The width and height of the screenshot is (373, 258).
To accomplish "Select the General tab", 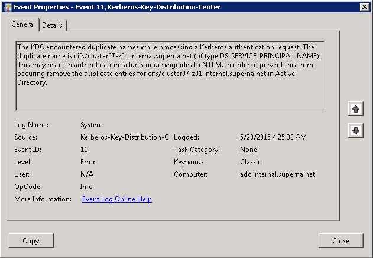I will (23, 24).
